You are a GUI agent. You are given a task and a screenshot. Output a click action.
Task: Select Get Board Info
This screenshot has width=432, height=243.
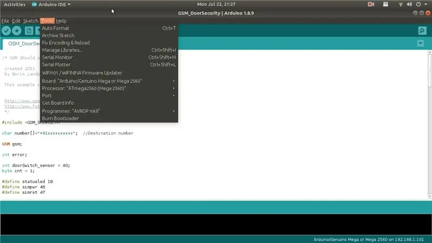click(x=109, y=103)
